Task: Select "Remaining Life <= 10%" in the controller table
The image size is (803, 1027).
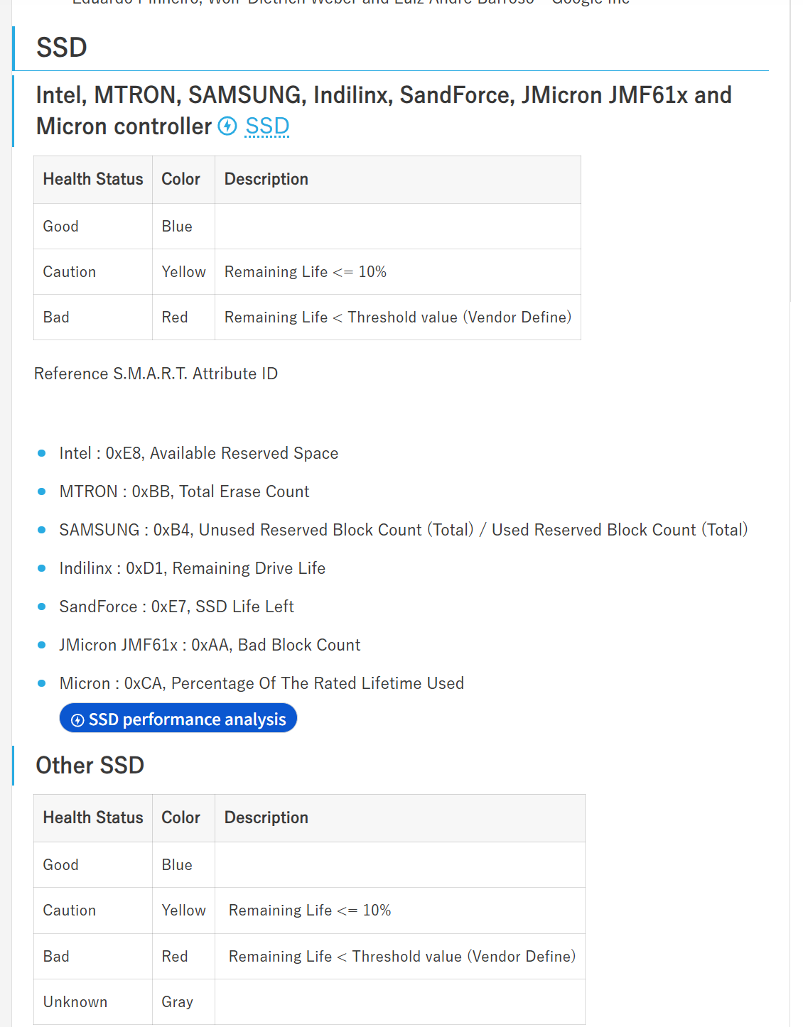Action: [398, 272]
